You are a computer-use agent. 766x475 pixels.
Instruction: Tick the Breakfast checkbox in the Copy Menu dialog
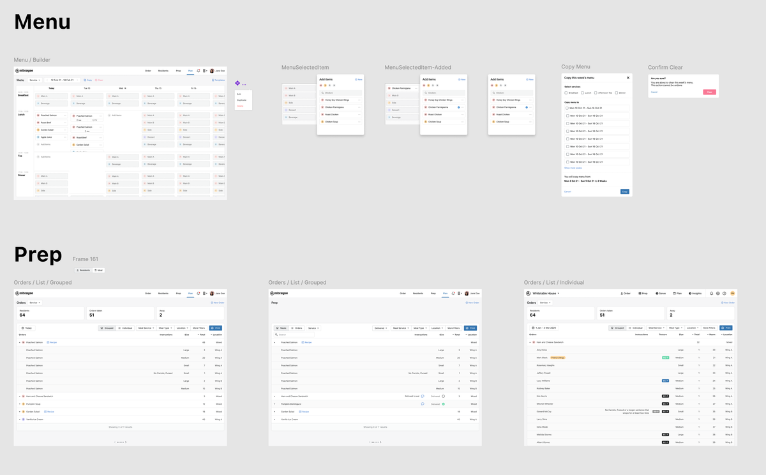click(566, 93)
